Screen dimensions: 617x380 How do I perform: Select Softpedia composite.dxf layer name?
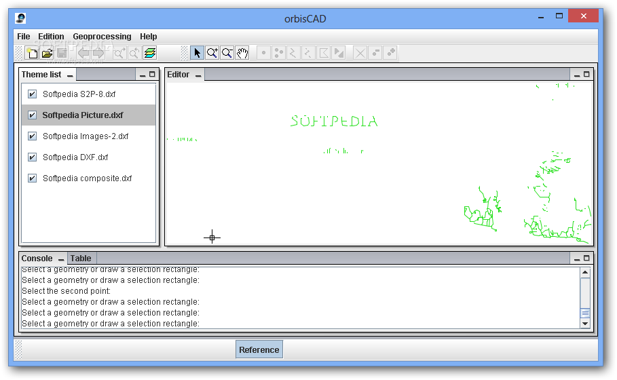(87, 178)
